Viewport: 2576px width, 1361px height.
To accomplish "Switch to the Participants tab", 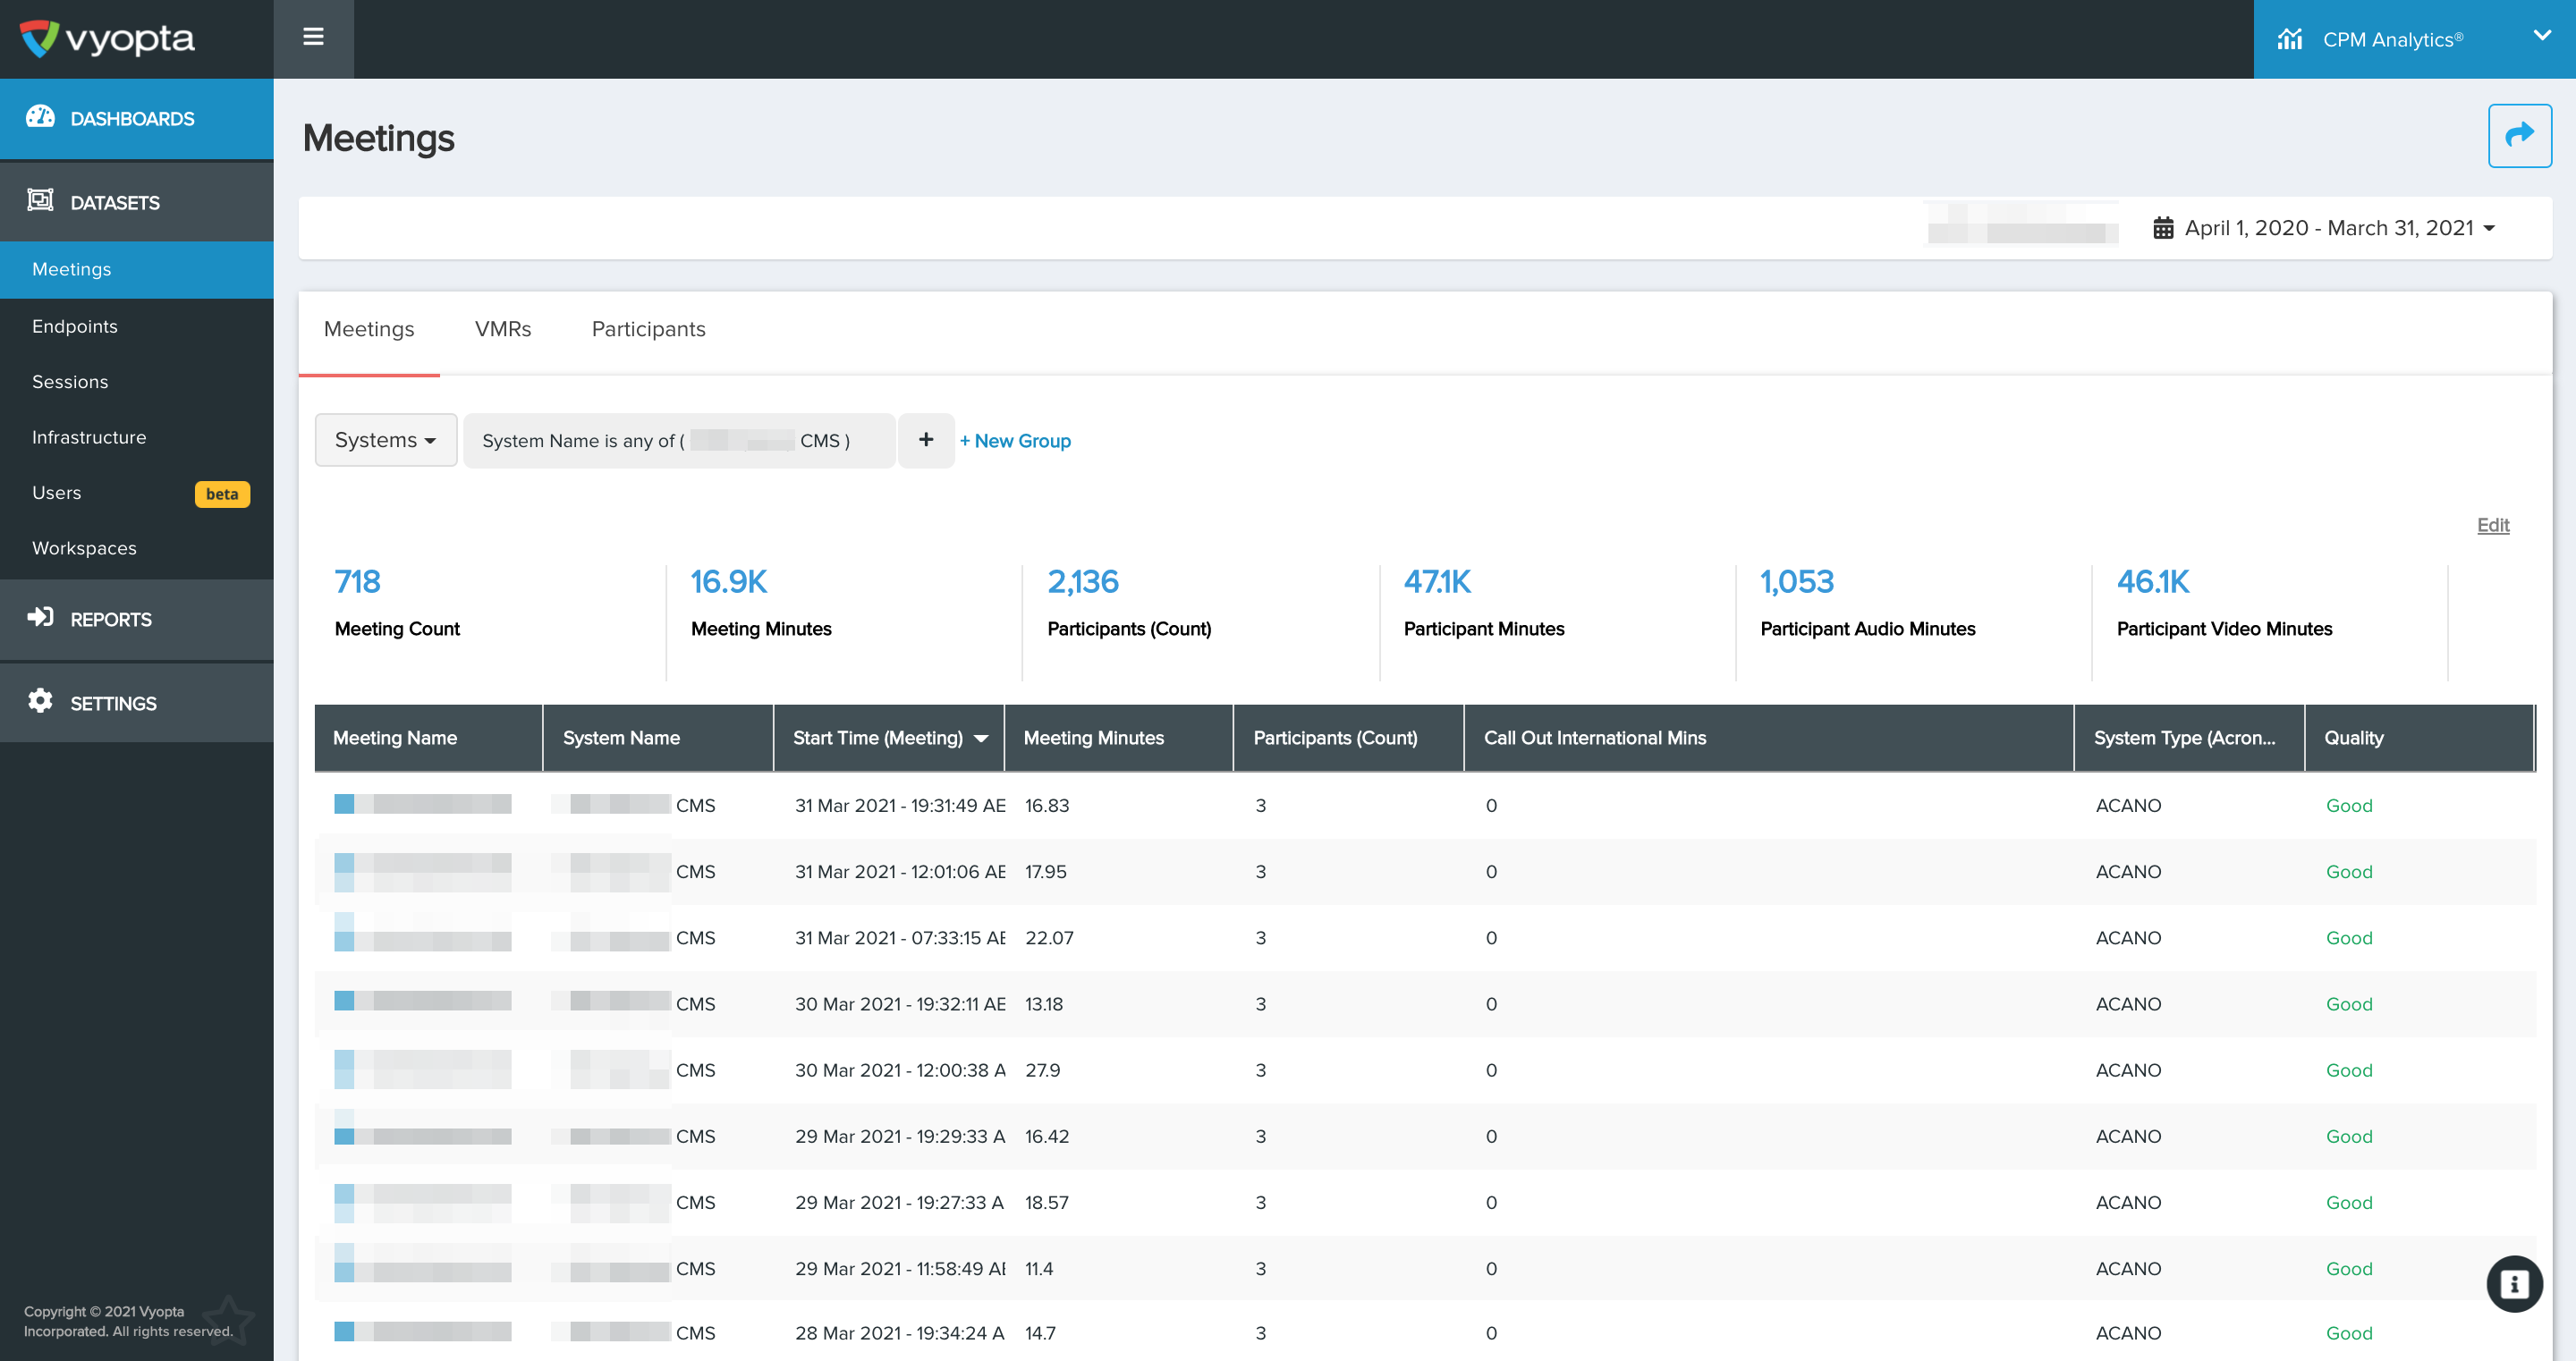I will [648, 329].
